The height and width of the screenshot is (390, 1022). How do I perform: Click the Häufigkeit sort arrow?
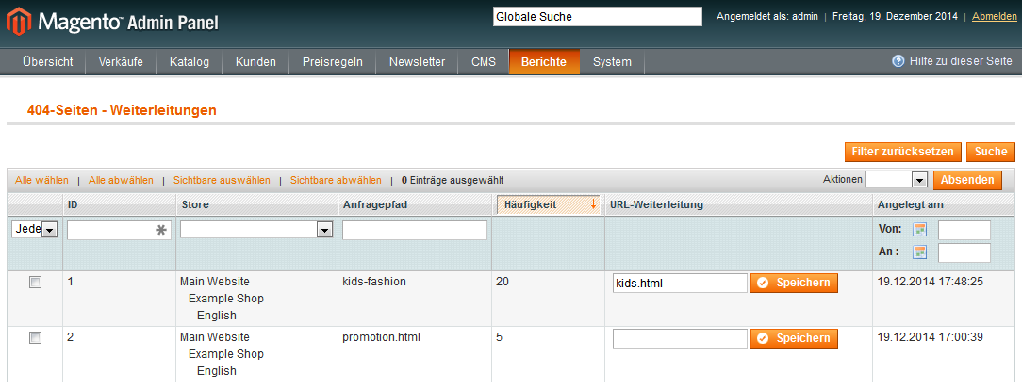593,204
